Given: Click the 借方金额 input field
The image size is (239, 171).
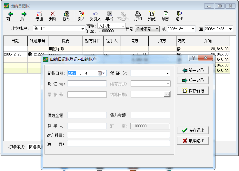Looking at the screenshot, I should 87,115.
